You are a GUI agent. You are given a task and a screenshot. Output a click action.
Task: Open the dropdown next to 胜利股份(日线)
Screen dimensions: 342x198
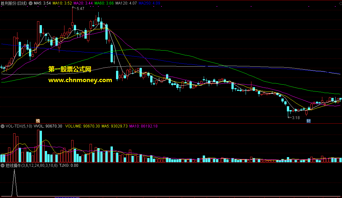pyautogui.click(x=31, y=3)
